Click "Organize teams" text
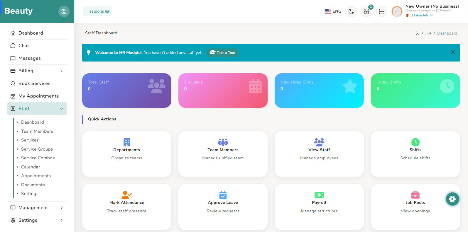The image size is (468, 232). click(x=127, y=158)
